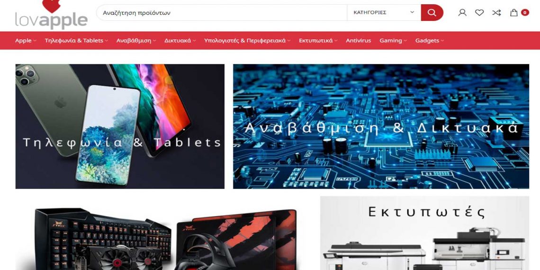Viewport: 540px width, 270px height.
Task: Open the user account icon
Action: click(462, 13)
